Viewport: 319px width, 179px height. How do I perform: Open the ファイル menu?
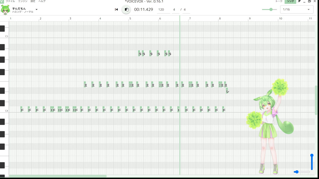point(10,1)
